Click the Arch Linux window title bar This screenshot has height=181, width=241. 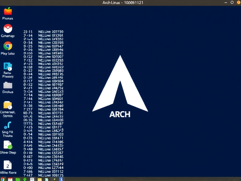tap(120, 2)
